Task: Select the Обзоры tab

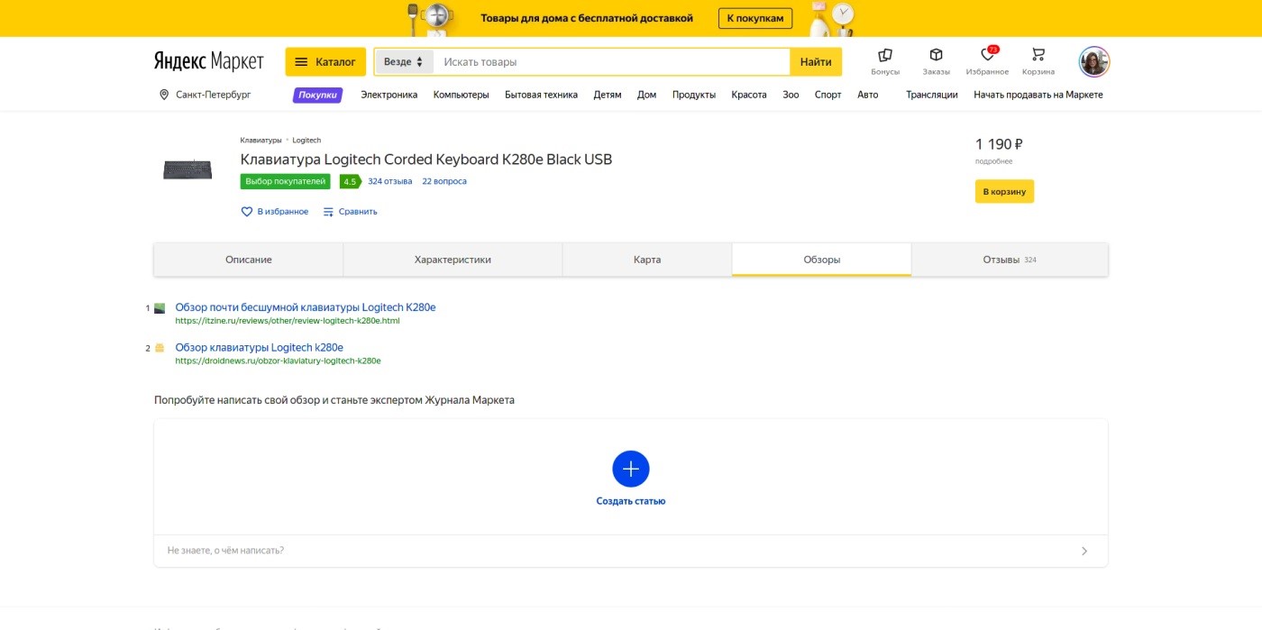Action: coord(822,260)
